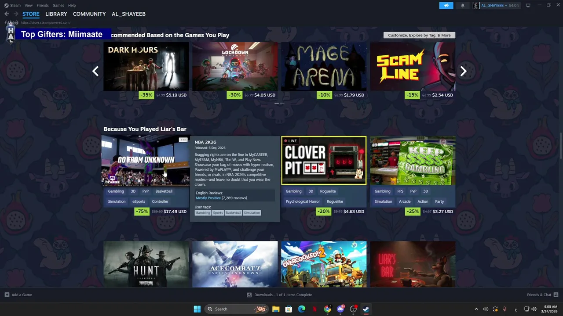The height and width of the screenshot is (316, 563).
Task: Click Clover Pit price $4.63 USD
Action: pyautogui.click(x=354, y=212)
